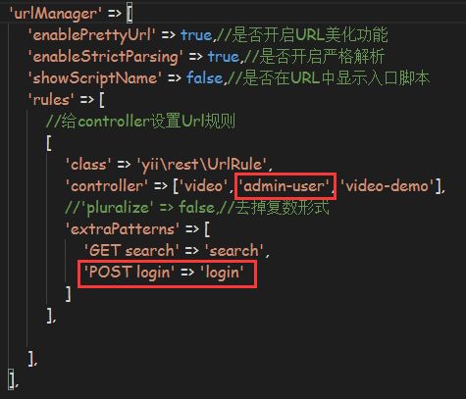Viewport: 466px width, 399px height.
Task: Click the 'search' action value
Action: pyautogui.click(x=234, y=251)
